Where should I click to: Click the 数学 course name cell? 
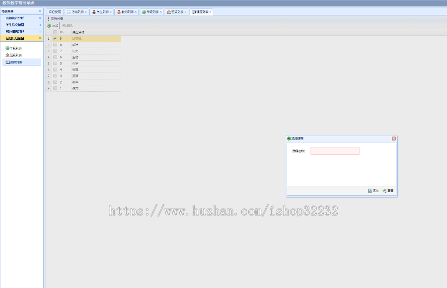click(96, 82)
